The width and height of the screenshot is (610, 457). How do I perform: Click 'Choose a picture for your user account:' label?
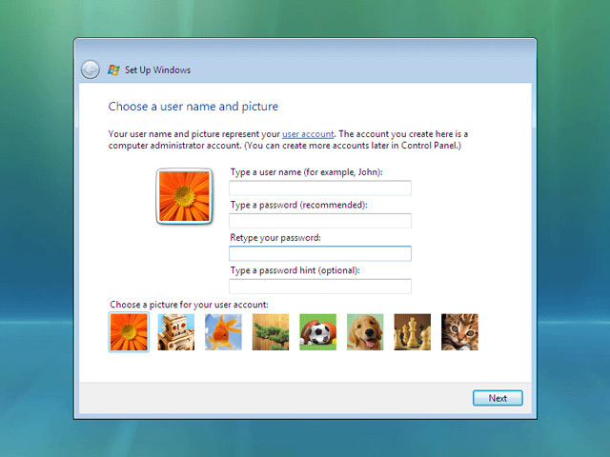pyautogui.click(x=189, y=305)
